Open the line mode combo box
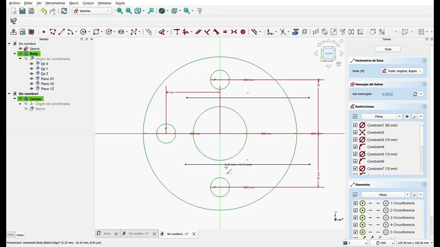Screen dimensions: 440x247 click(x=402, y=71)
